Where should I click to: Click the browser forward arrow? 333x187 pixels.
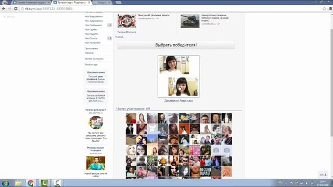point(9,9)
